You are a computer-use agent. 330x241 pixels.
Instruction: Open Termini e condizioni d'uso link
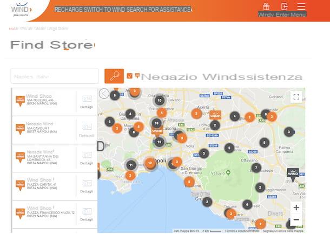(x=242, y=231)
